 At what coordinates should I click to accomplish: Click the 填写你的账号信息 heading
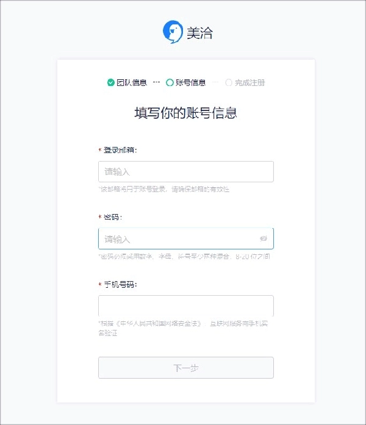186,113
